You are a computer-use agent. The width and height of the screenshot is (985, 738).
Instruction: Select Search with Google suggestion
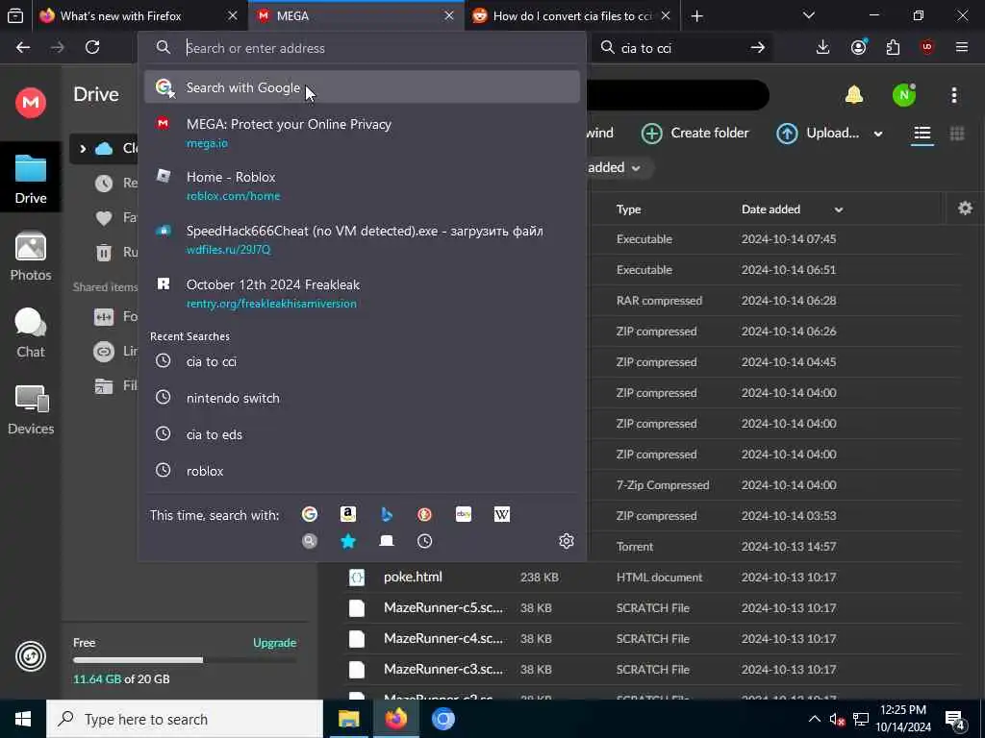pyautogui.click(x=362, y=87)
